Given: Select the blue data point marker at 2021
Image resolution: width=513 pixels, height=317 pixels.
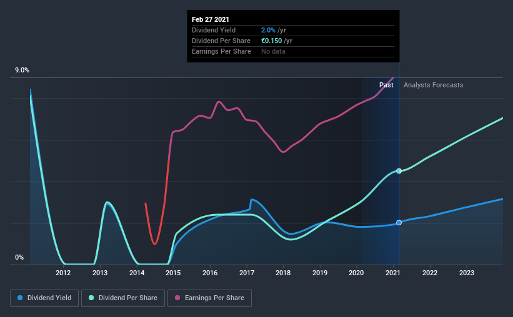Looking at the screenshot, I should point(399,223).
